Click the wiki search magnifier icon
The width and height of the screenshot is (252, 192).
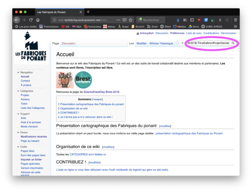pos(233,43)
